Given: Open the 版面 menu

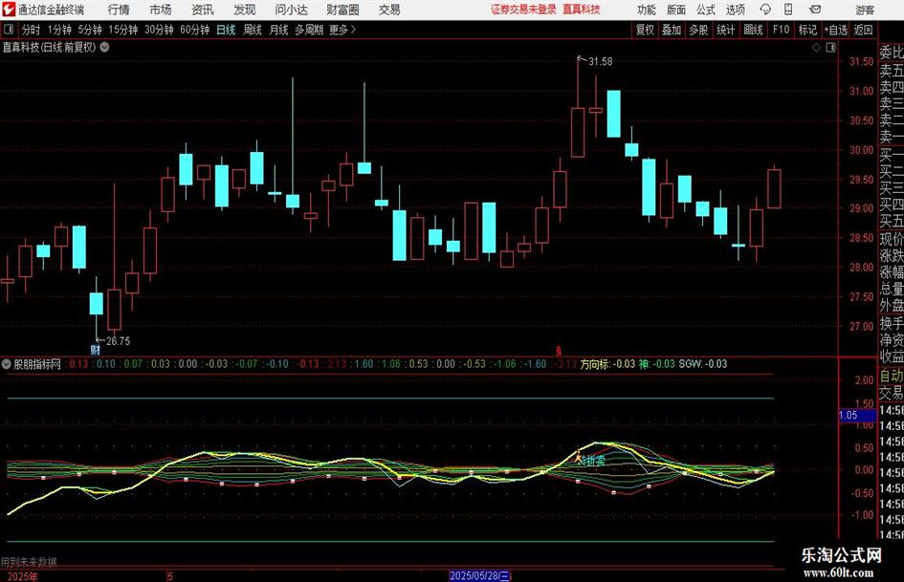Looking at the screenshot, I should (x=675, y=10).
